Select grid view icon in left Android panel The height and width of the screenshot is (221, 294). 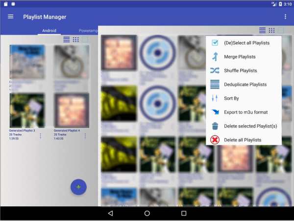coord(76,40)
